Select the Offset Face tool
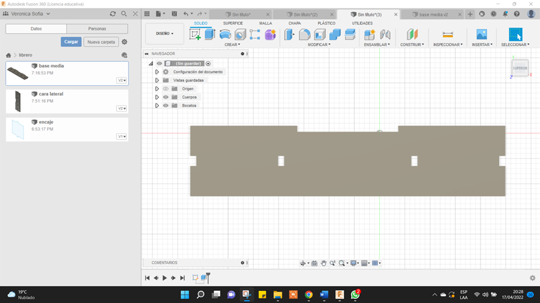The width and height of the screenshot is (540, 303). point(350,35)
